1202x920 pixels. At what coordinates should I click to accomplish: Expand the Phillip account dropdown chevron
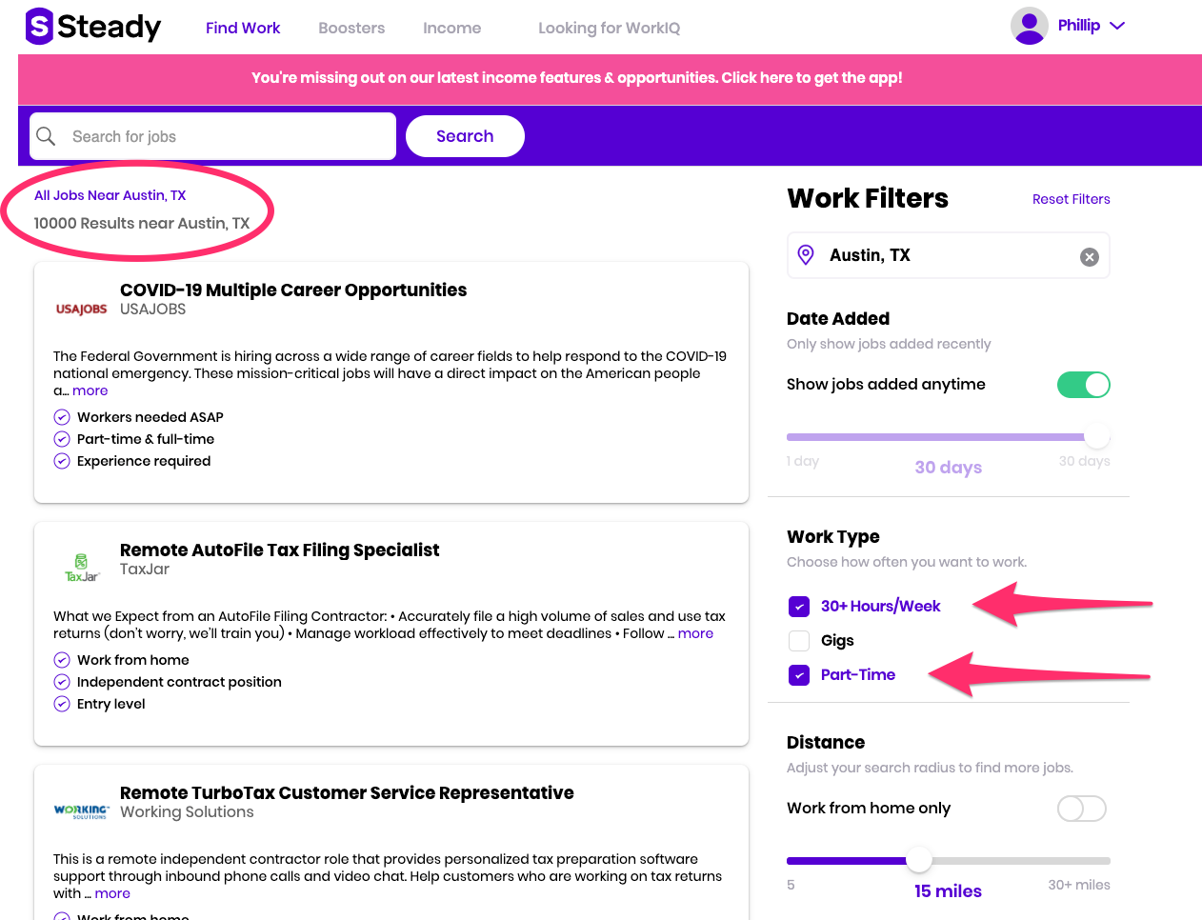pos(1118,26)
